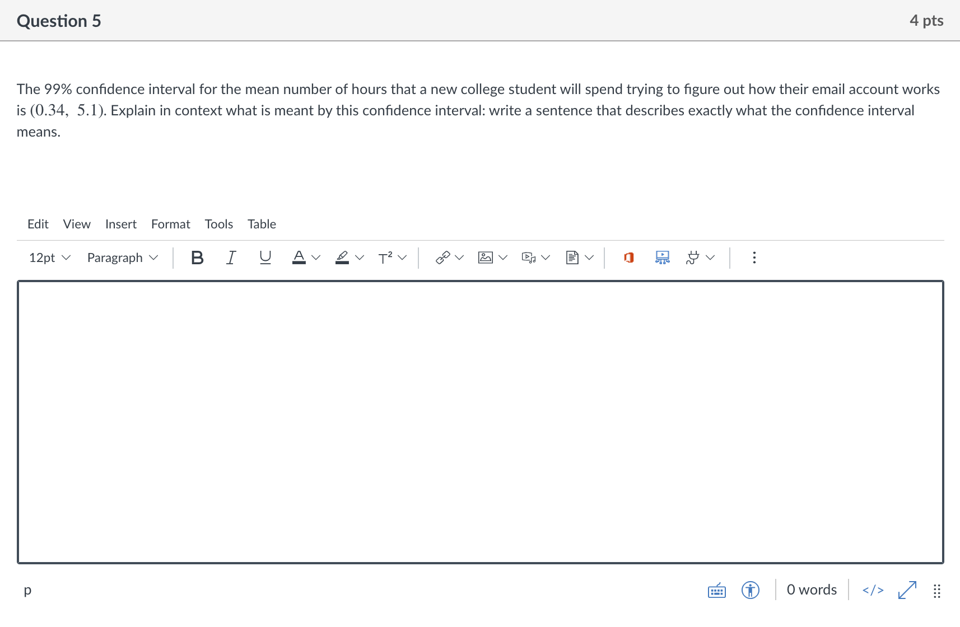
Task: Toggle bold formatting
Action: pyautogui.click(x=197, y=258)
